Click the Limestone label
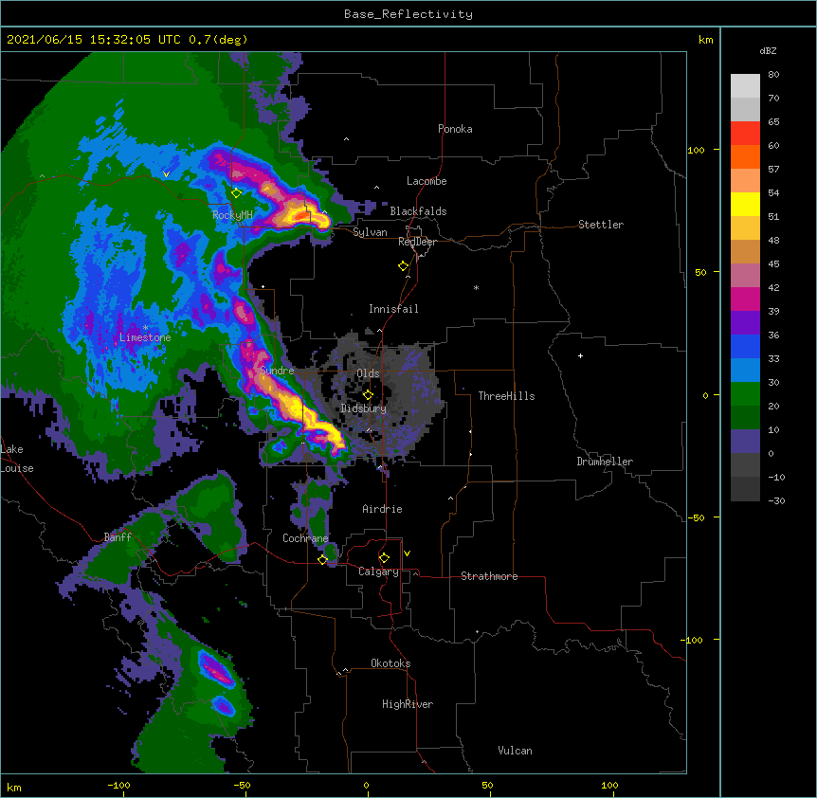This screenshot has height=798, width=817. (145, 337)
